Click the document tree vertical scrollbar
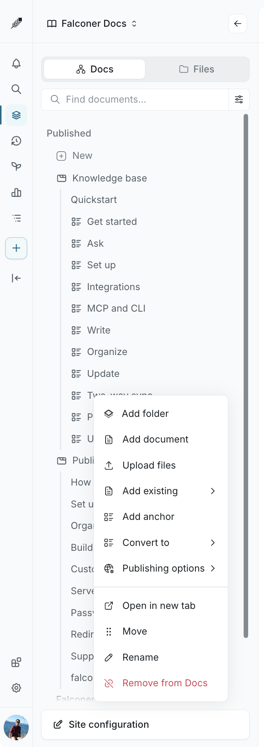The image size is (264, 747). [x=246, y=376]
